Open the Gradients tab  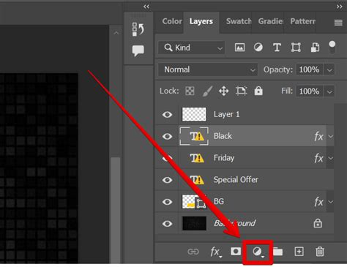point(271,21)
